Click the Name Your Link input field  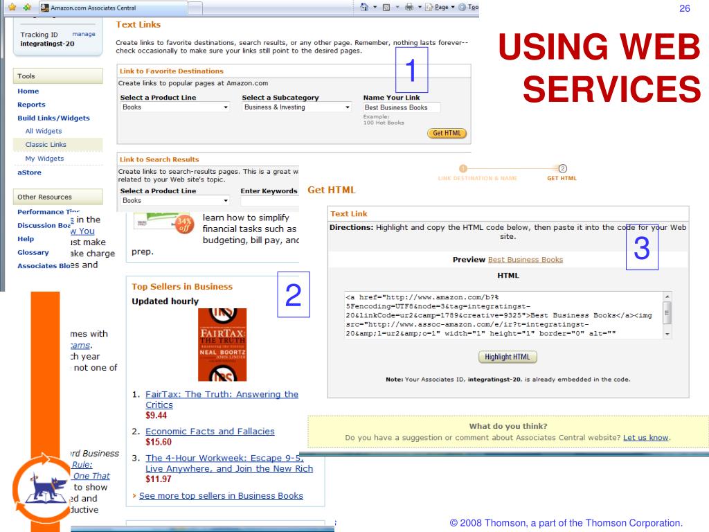pyautogui.click(x=402, y=107)
